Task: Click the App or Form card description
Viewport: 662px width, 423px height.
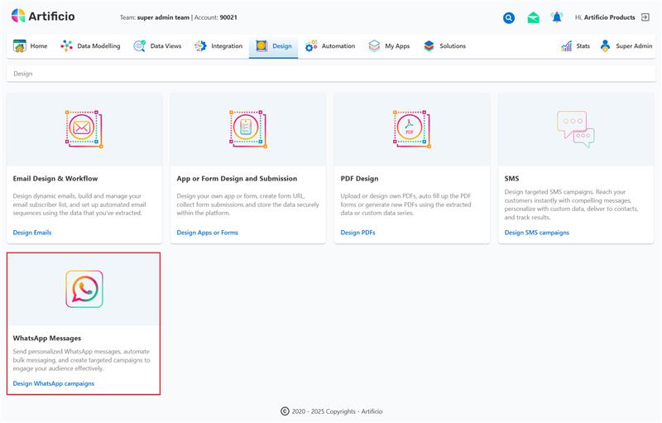Action: coord(247,204)
